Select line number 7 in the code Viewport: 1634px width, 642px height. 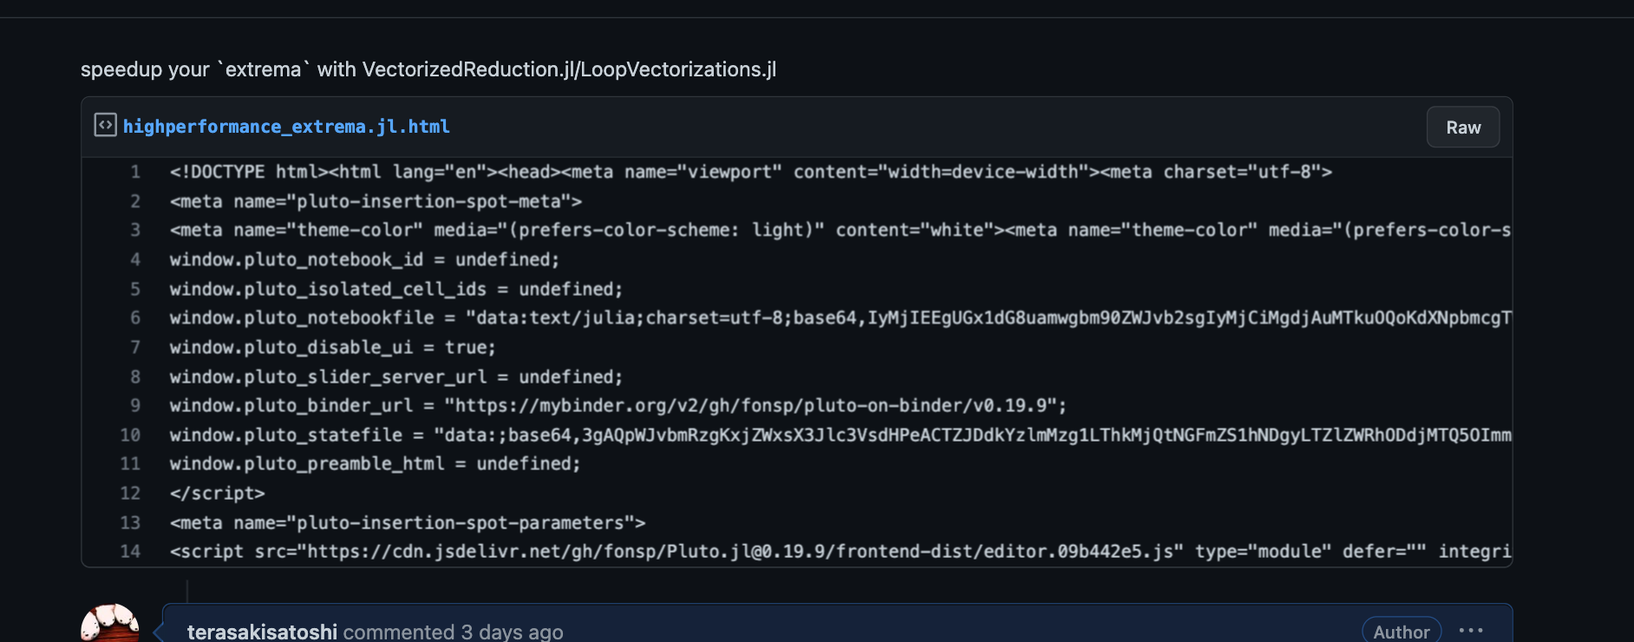tap(135, 347)
